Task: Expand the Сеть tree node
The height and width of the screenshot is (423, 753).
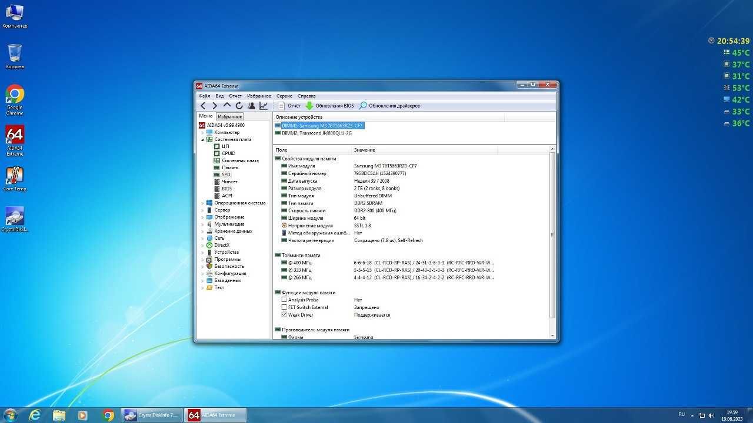Action: coord(202,238)
